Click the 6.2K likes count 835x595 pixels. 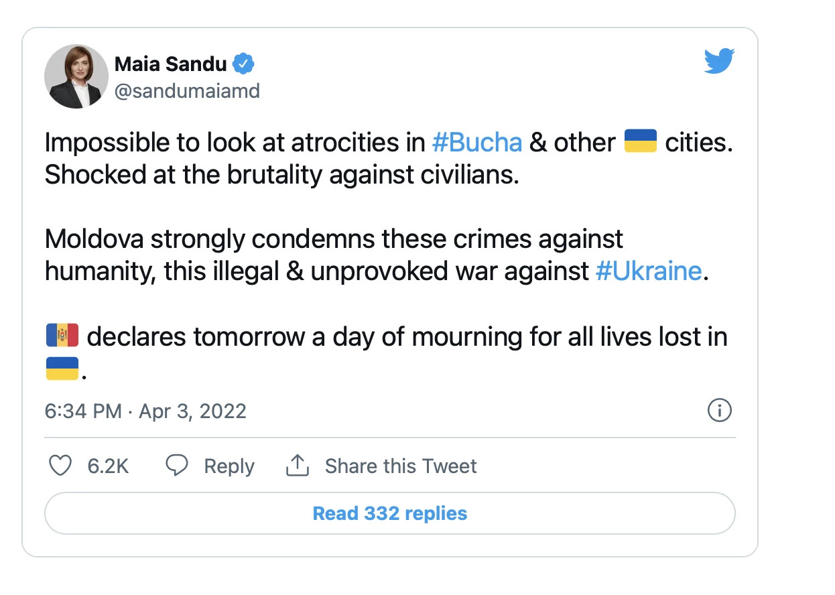coord(108,466)
